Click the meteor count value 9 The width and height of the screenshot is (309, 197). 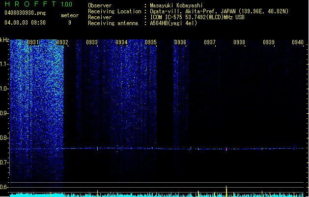(70, 23)
